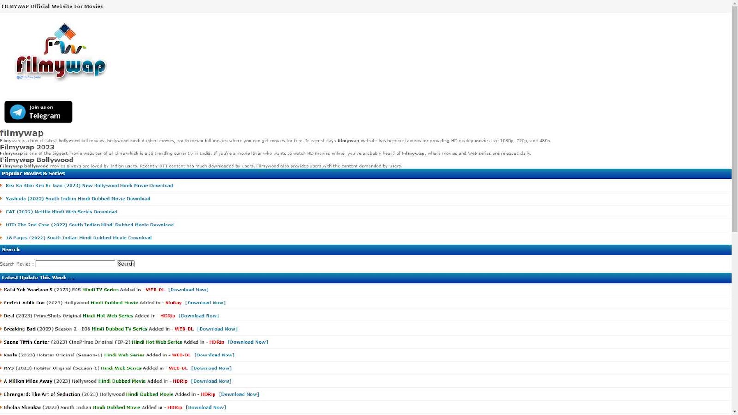Click the vertical scrollbar thumb
The width and height of the screenshot is (738, 415).
point(735,120)
